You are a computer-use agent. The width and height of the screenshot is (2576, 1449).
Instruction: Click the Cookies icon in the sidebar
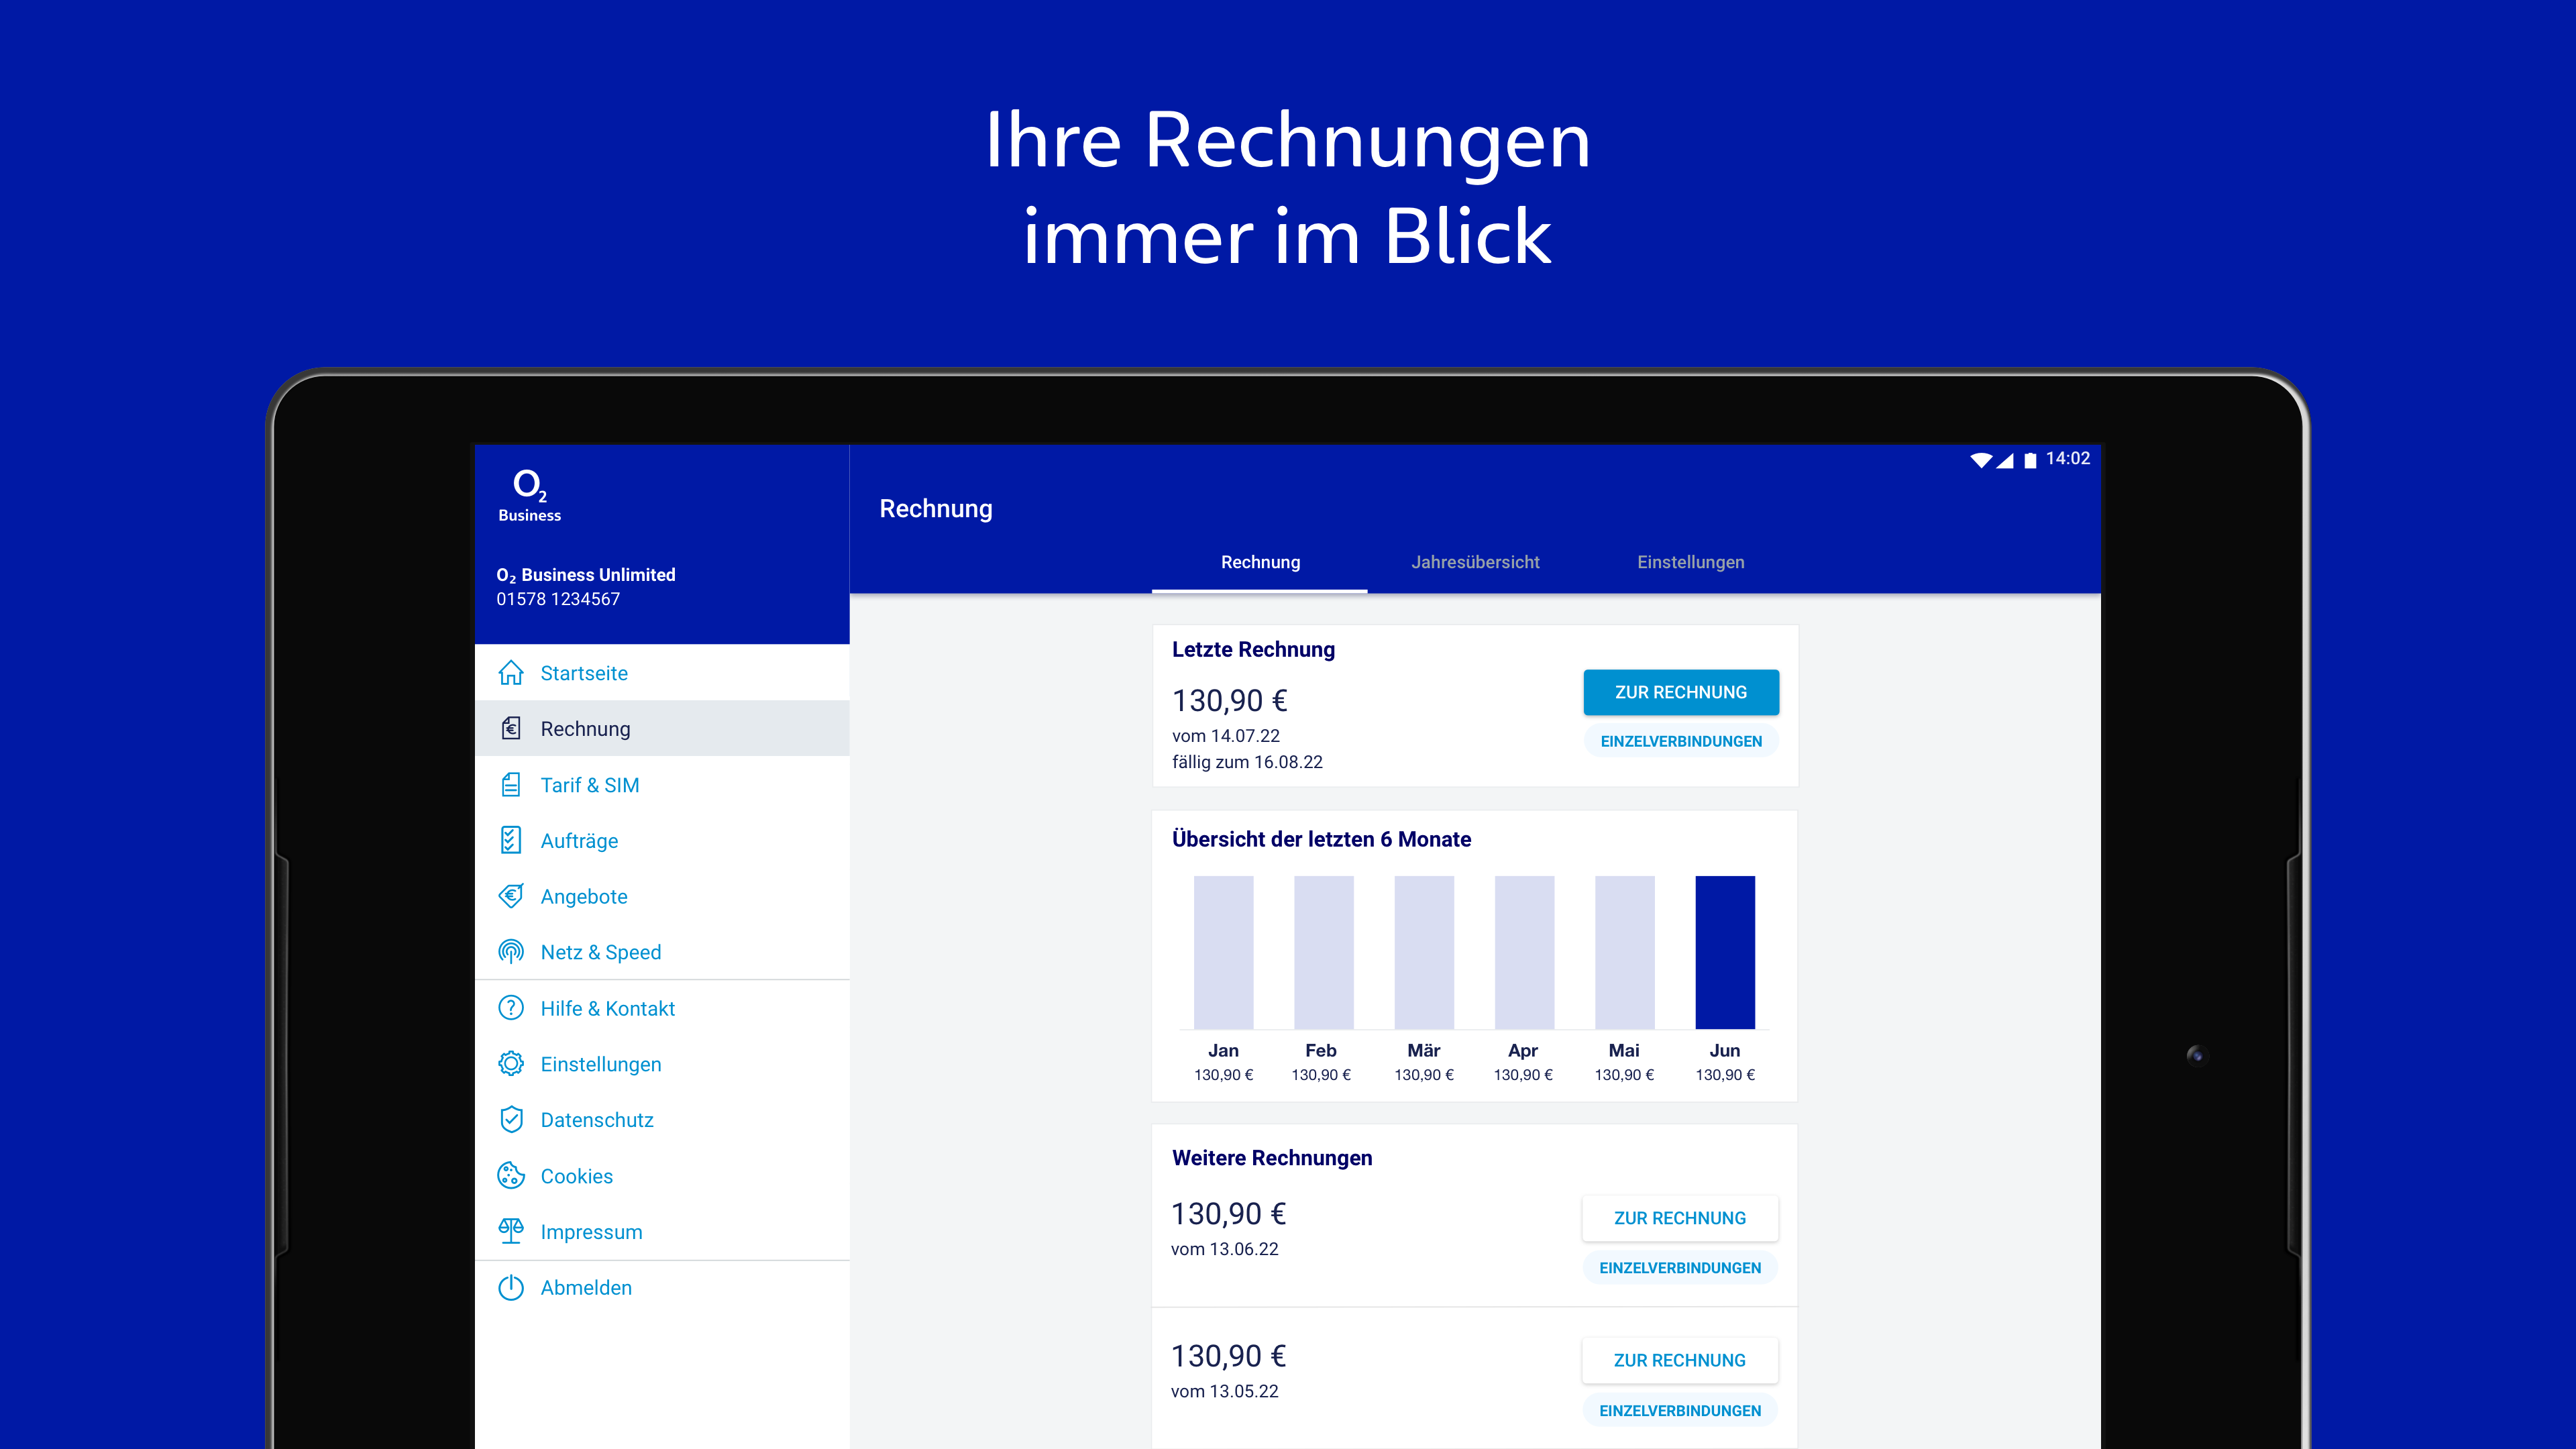click(x=511, y=1176)
